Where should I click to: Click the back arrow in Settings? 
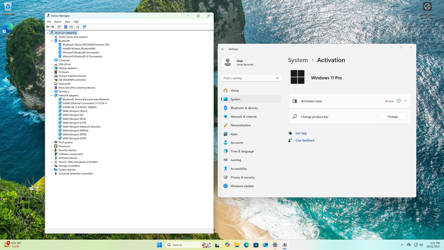223,49
